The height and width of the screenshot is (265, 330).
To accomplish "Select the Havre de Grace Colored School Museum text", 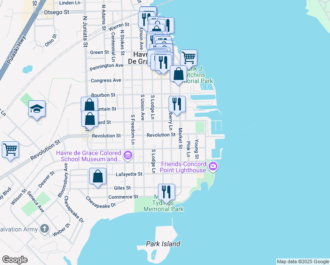I will coord(88,156).
